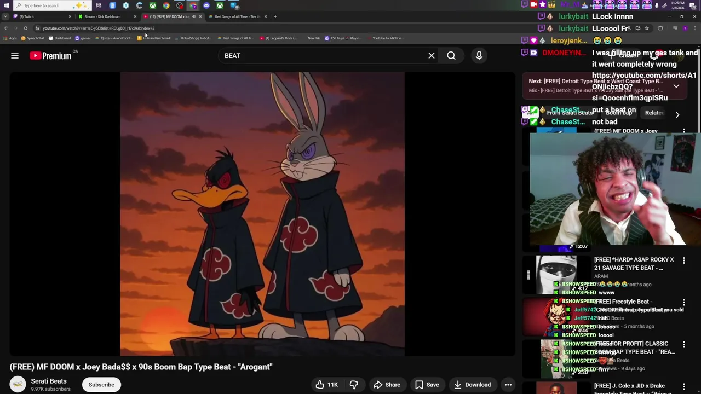Save the video to a playlist
This screenshot has width=701, height=394.
pos(427,385)
